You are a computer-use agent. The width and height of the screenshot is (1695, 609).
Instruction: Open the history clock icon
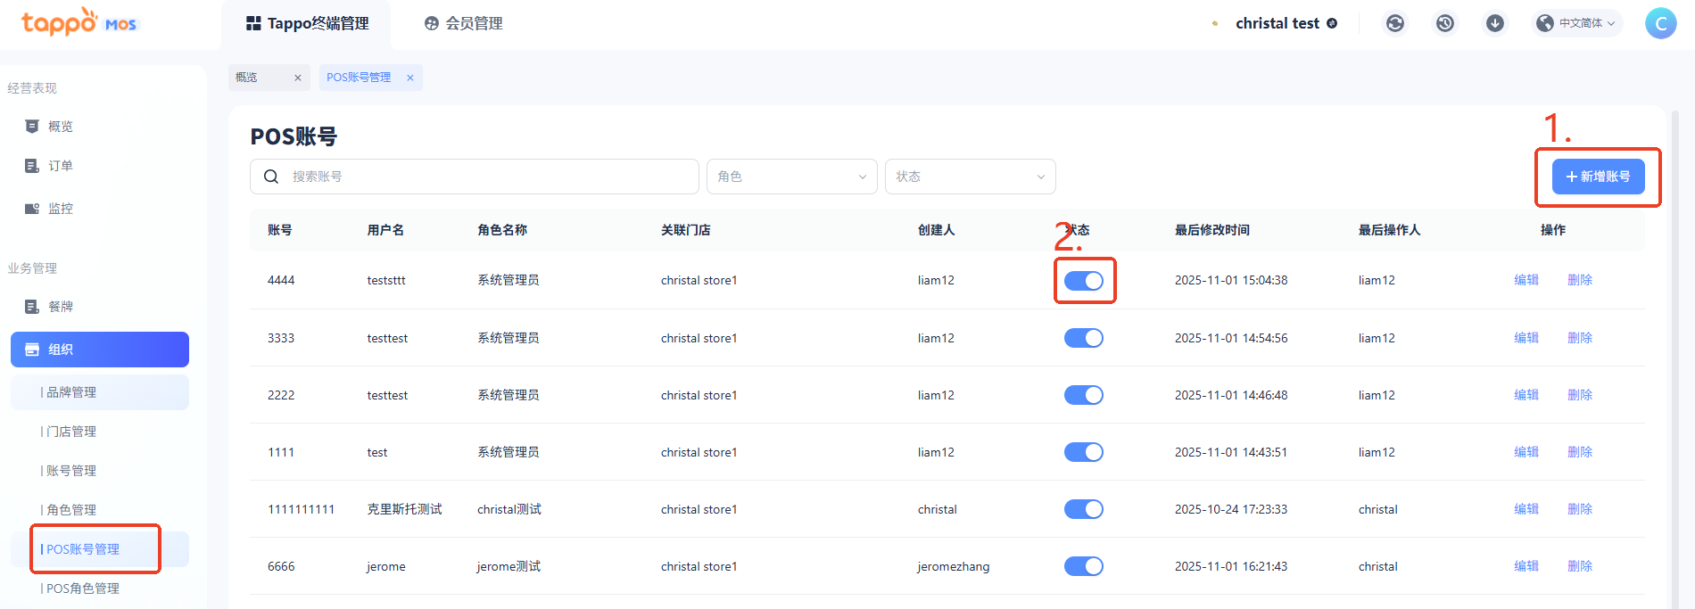[x=1445, y=23]
